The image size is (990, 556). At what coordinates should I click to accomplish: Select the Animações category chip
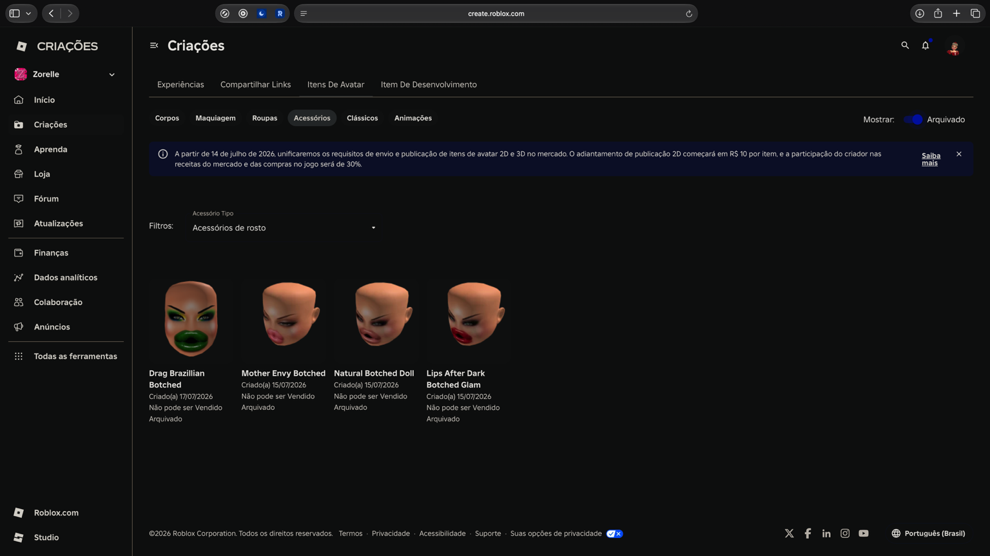click(x=413, y=118)
